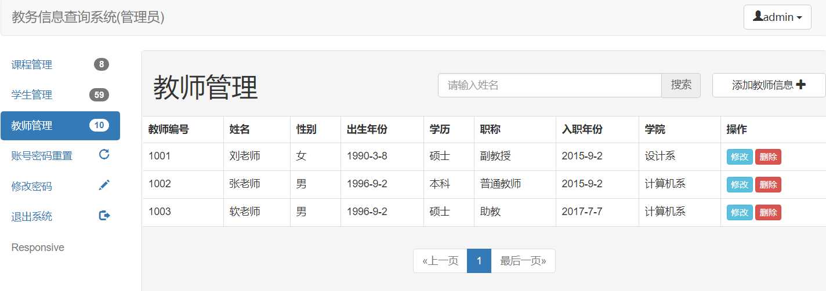Open 课程管理 in the sidebar
This screenshot has height=291, width=826.
pos(60,64)
